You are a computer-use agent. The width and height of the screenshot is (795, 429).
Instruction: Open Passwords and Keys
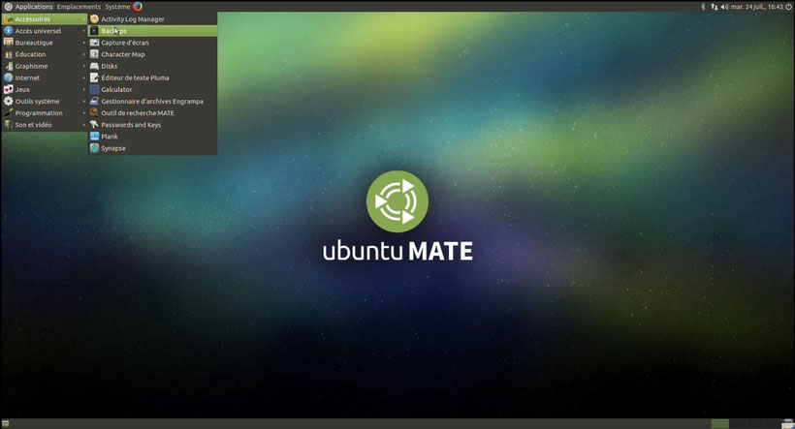coord(152,125)
